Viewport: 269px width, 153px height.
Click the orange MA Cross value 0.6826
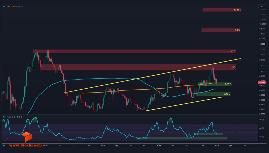click(14, 7)
